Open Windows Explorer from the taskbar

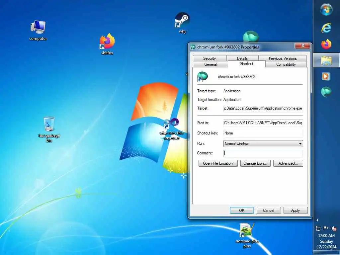coord(326,60)
